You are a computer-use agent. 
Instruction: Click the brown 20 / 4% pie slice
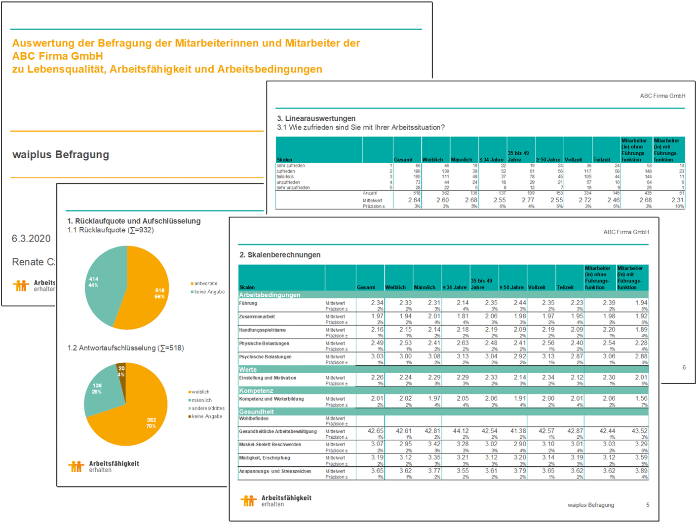coord(121,375)
